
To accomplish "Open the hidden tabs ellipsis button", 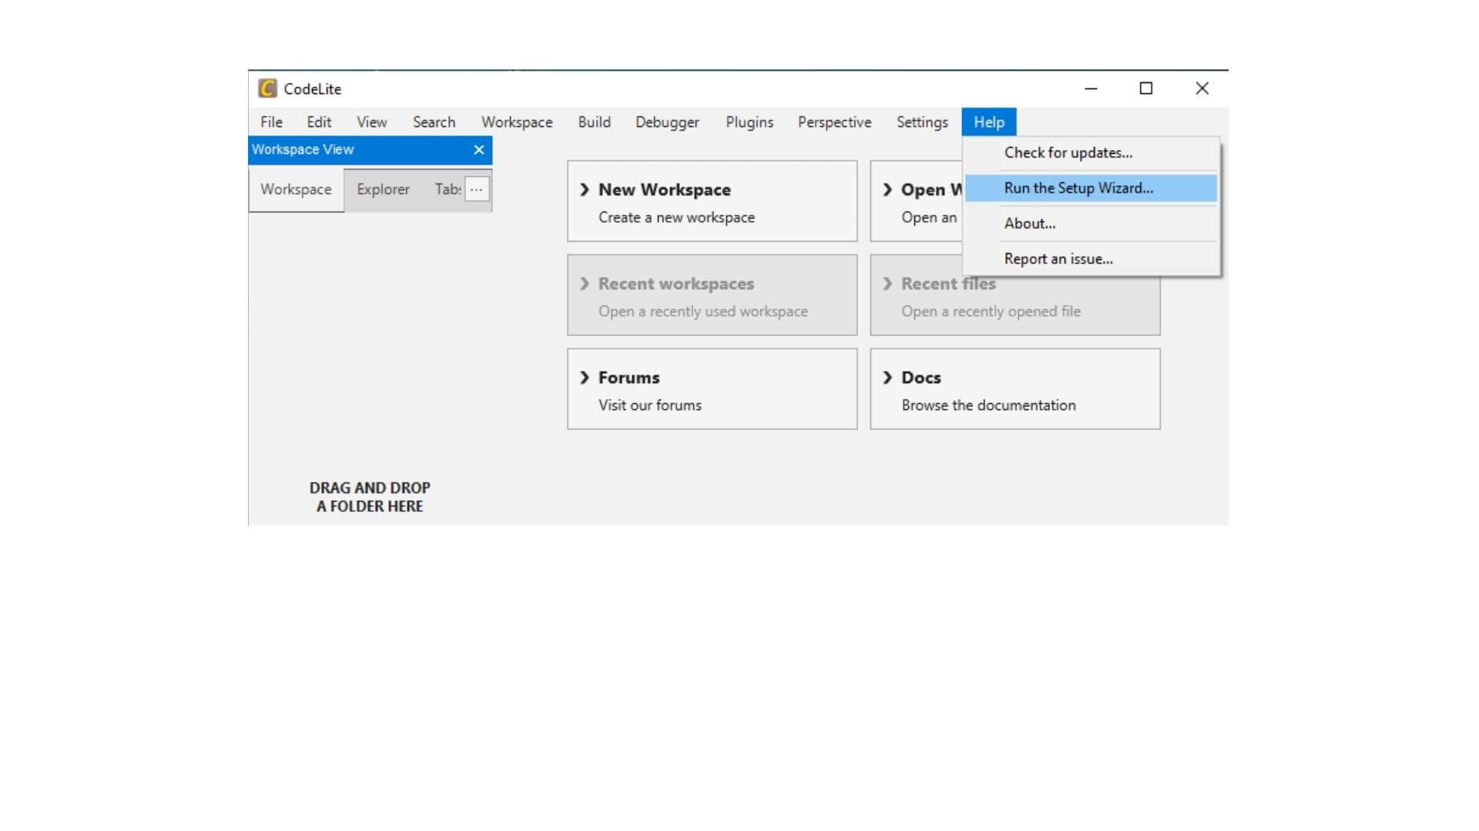I will pyautogui.click(x=477, y=189).
